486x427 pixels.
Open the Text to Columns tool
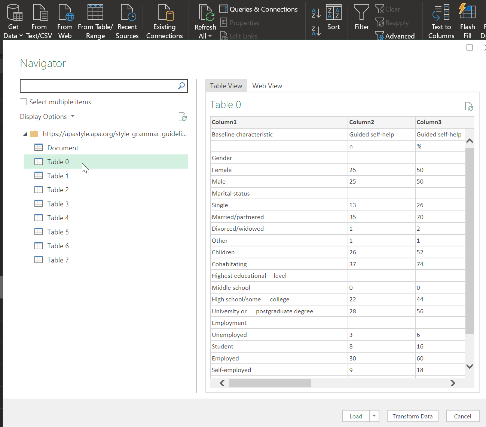point(441,21)
